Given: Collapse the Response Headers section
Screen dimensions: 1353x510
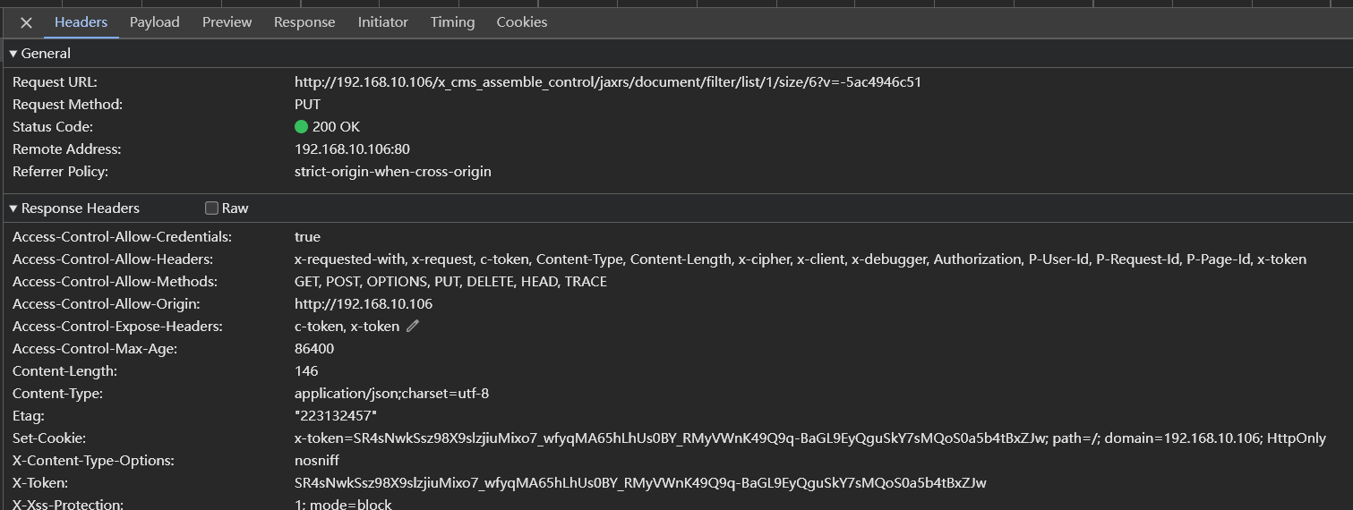Looking at the screenshot, I should click(x=13, y=208).
